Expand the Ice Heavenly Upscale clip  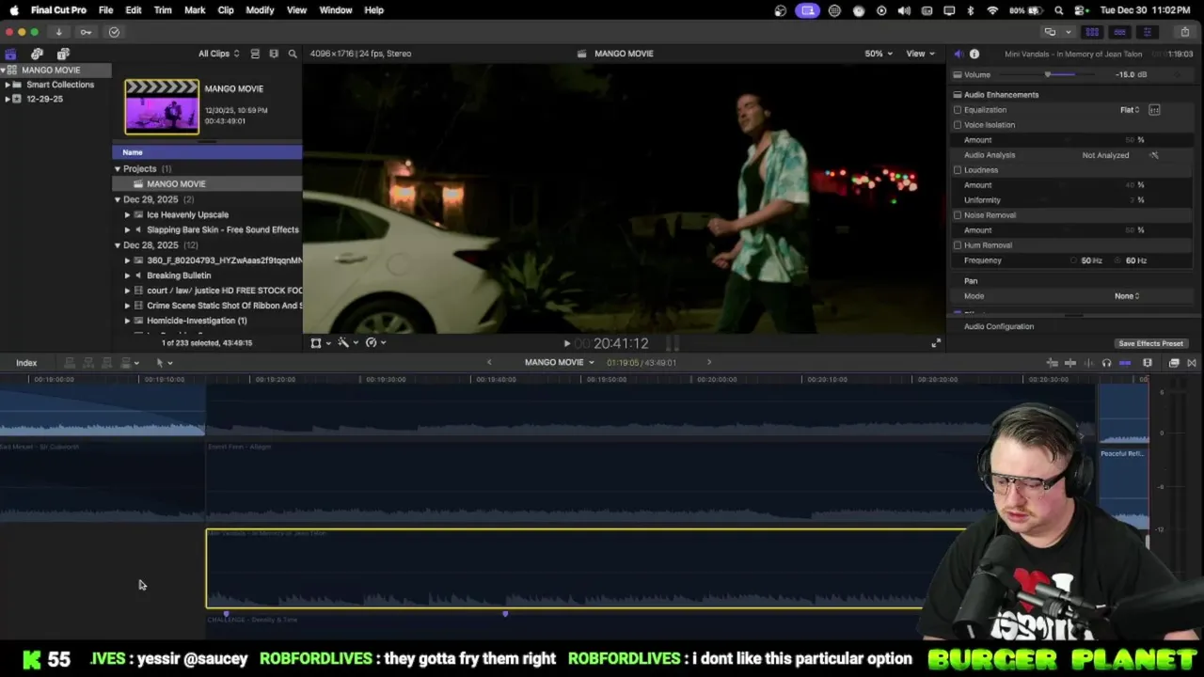[127, 214]
